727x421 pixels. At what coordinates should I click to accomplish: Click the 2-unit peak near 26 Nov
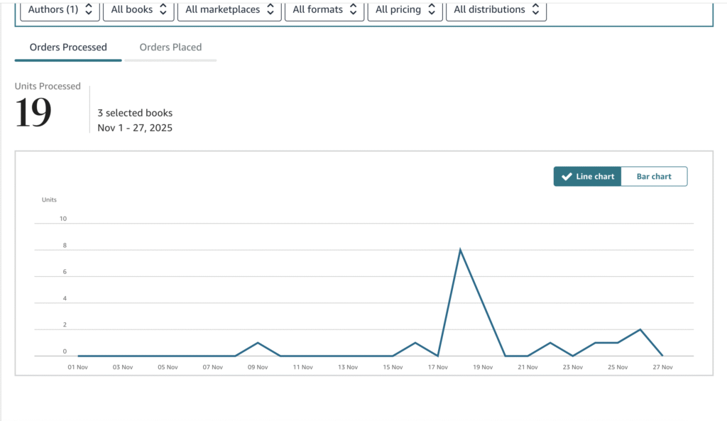pos(640,329)
